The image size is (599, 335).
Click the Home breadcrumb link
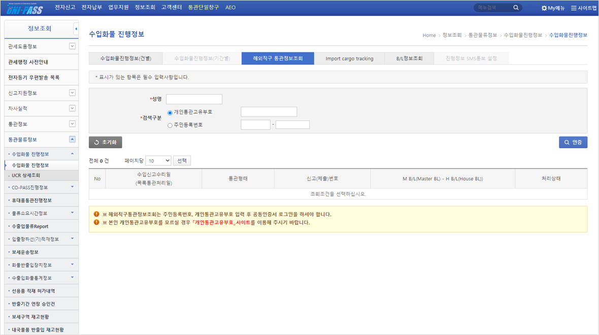pyautogui.click(x=429, y=35)
